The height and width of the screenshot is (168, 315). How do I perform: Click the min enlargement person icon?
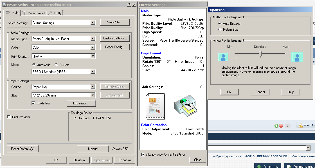tap(223, 57)
